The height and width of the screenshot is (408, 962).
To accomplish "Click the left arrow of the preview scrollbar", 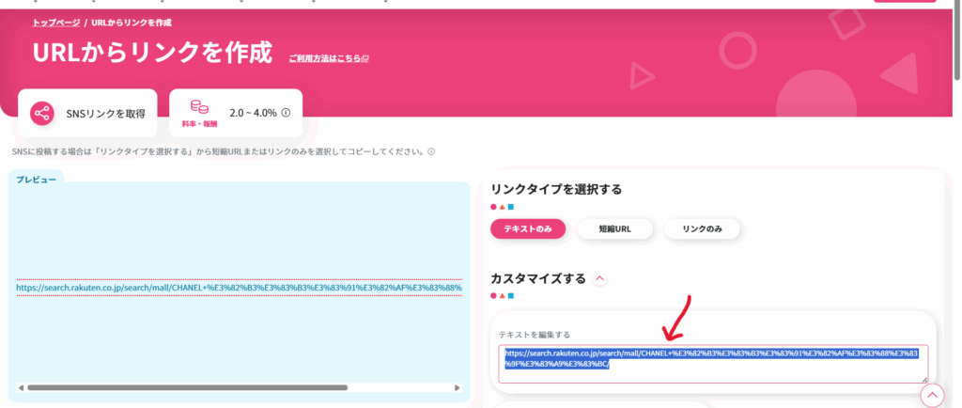I will (x=21, y=387).
